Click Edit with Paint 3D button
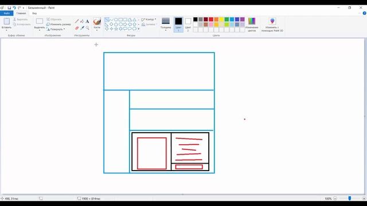This screenshot has height=206, width=367. 272,24
